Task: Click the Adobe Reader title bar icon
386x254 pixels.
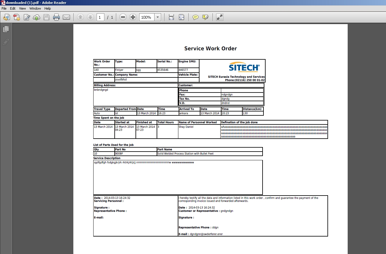Action: (x=3, y=3)
